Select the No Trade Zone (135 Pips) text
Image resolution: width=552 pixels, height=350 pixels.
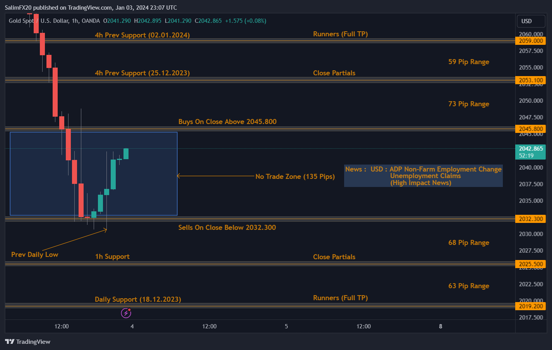(295, 177)
